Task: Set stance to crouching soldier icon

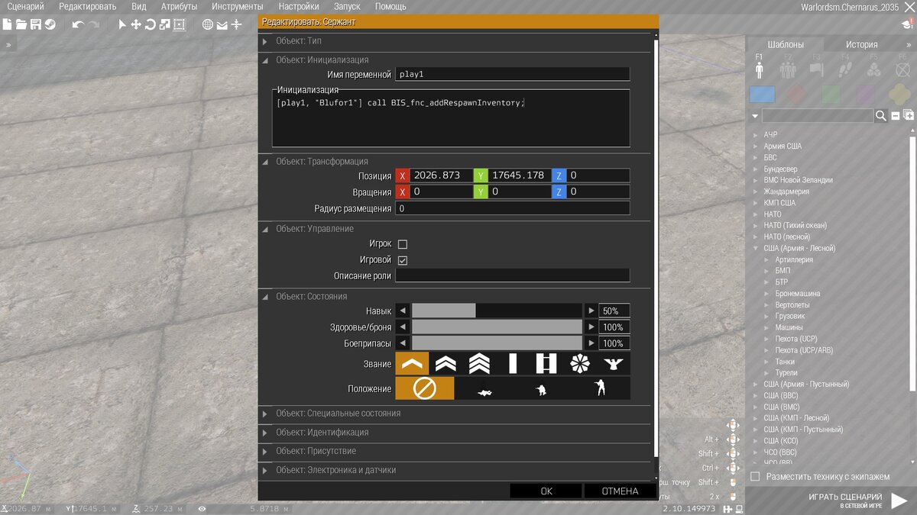Action: [x=543, y=389]
